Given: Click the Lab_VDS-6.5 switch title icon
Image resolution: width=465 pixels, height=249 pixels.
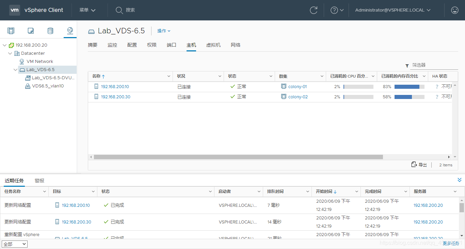Looking at the screenshot, I should pyautogui.click(x=91, y=31).
